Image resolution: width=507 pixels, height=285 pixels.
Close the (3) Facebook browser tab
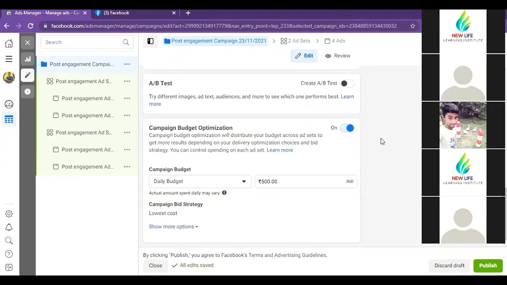[174, 13]
